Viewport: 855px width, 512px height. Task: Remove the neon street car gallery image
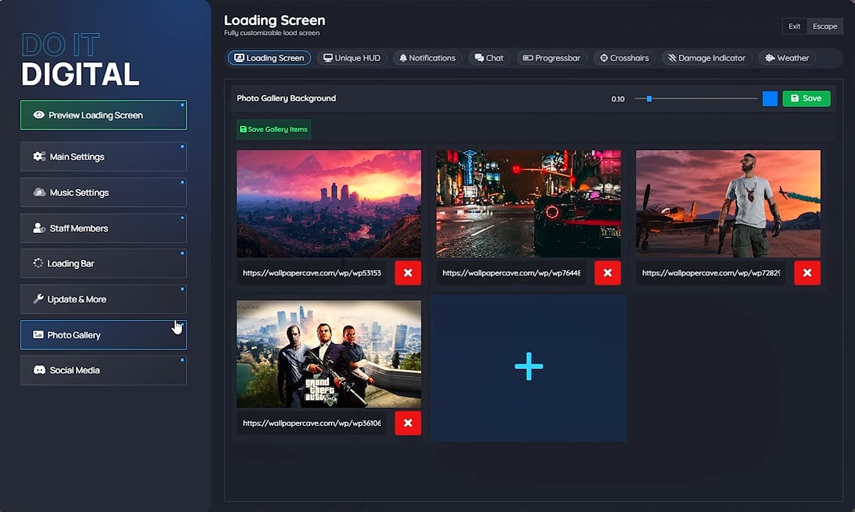point(607,273)
